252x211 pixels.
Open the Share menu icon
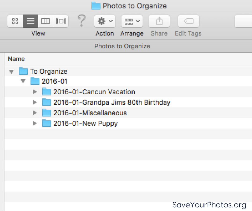[159, 21]
